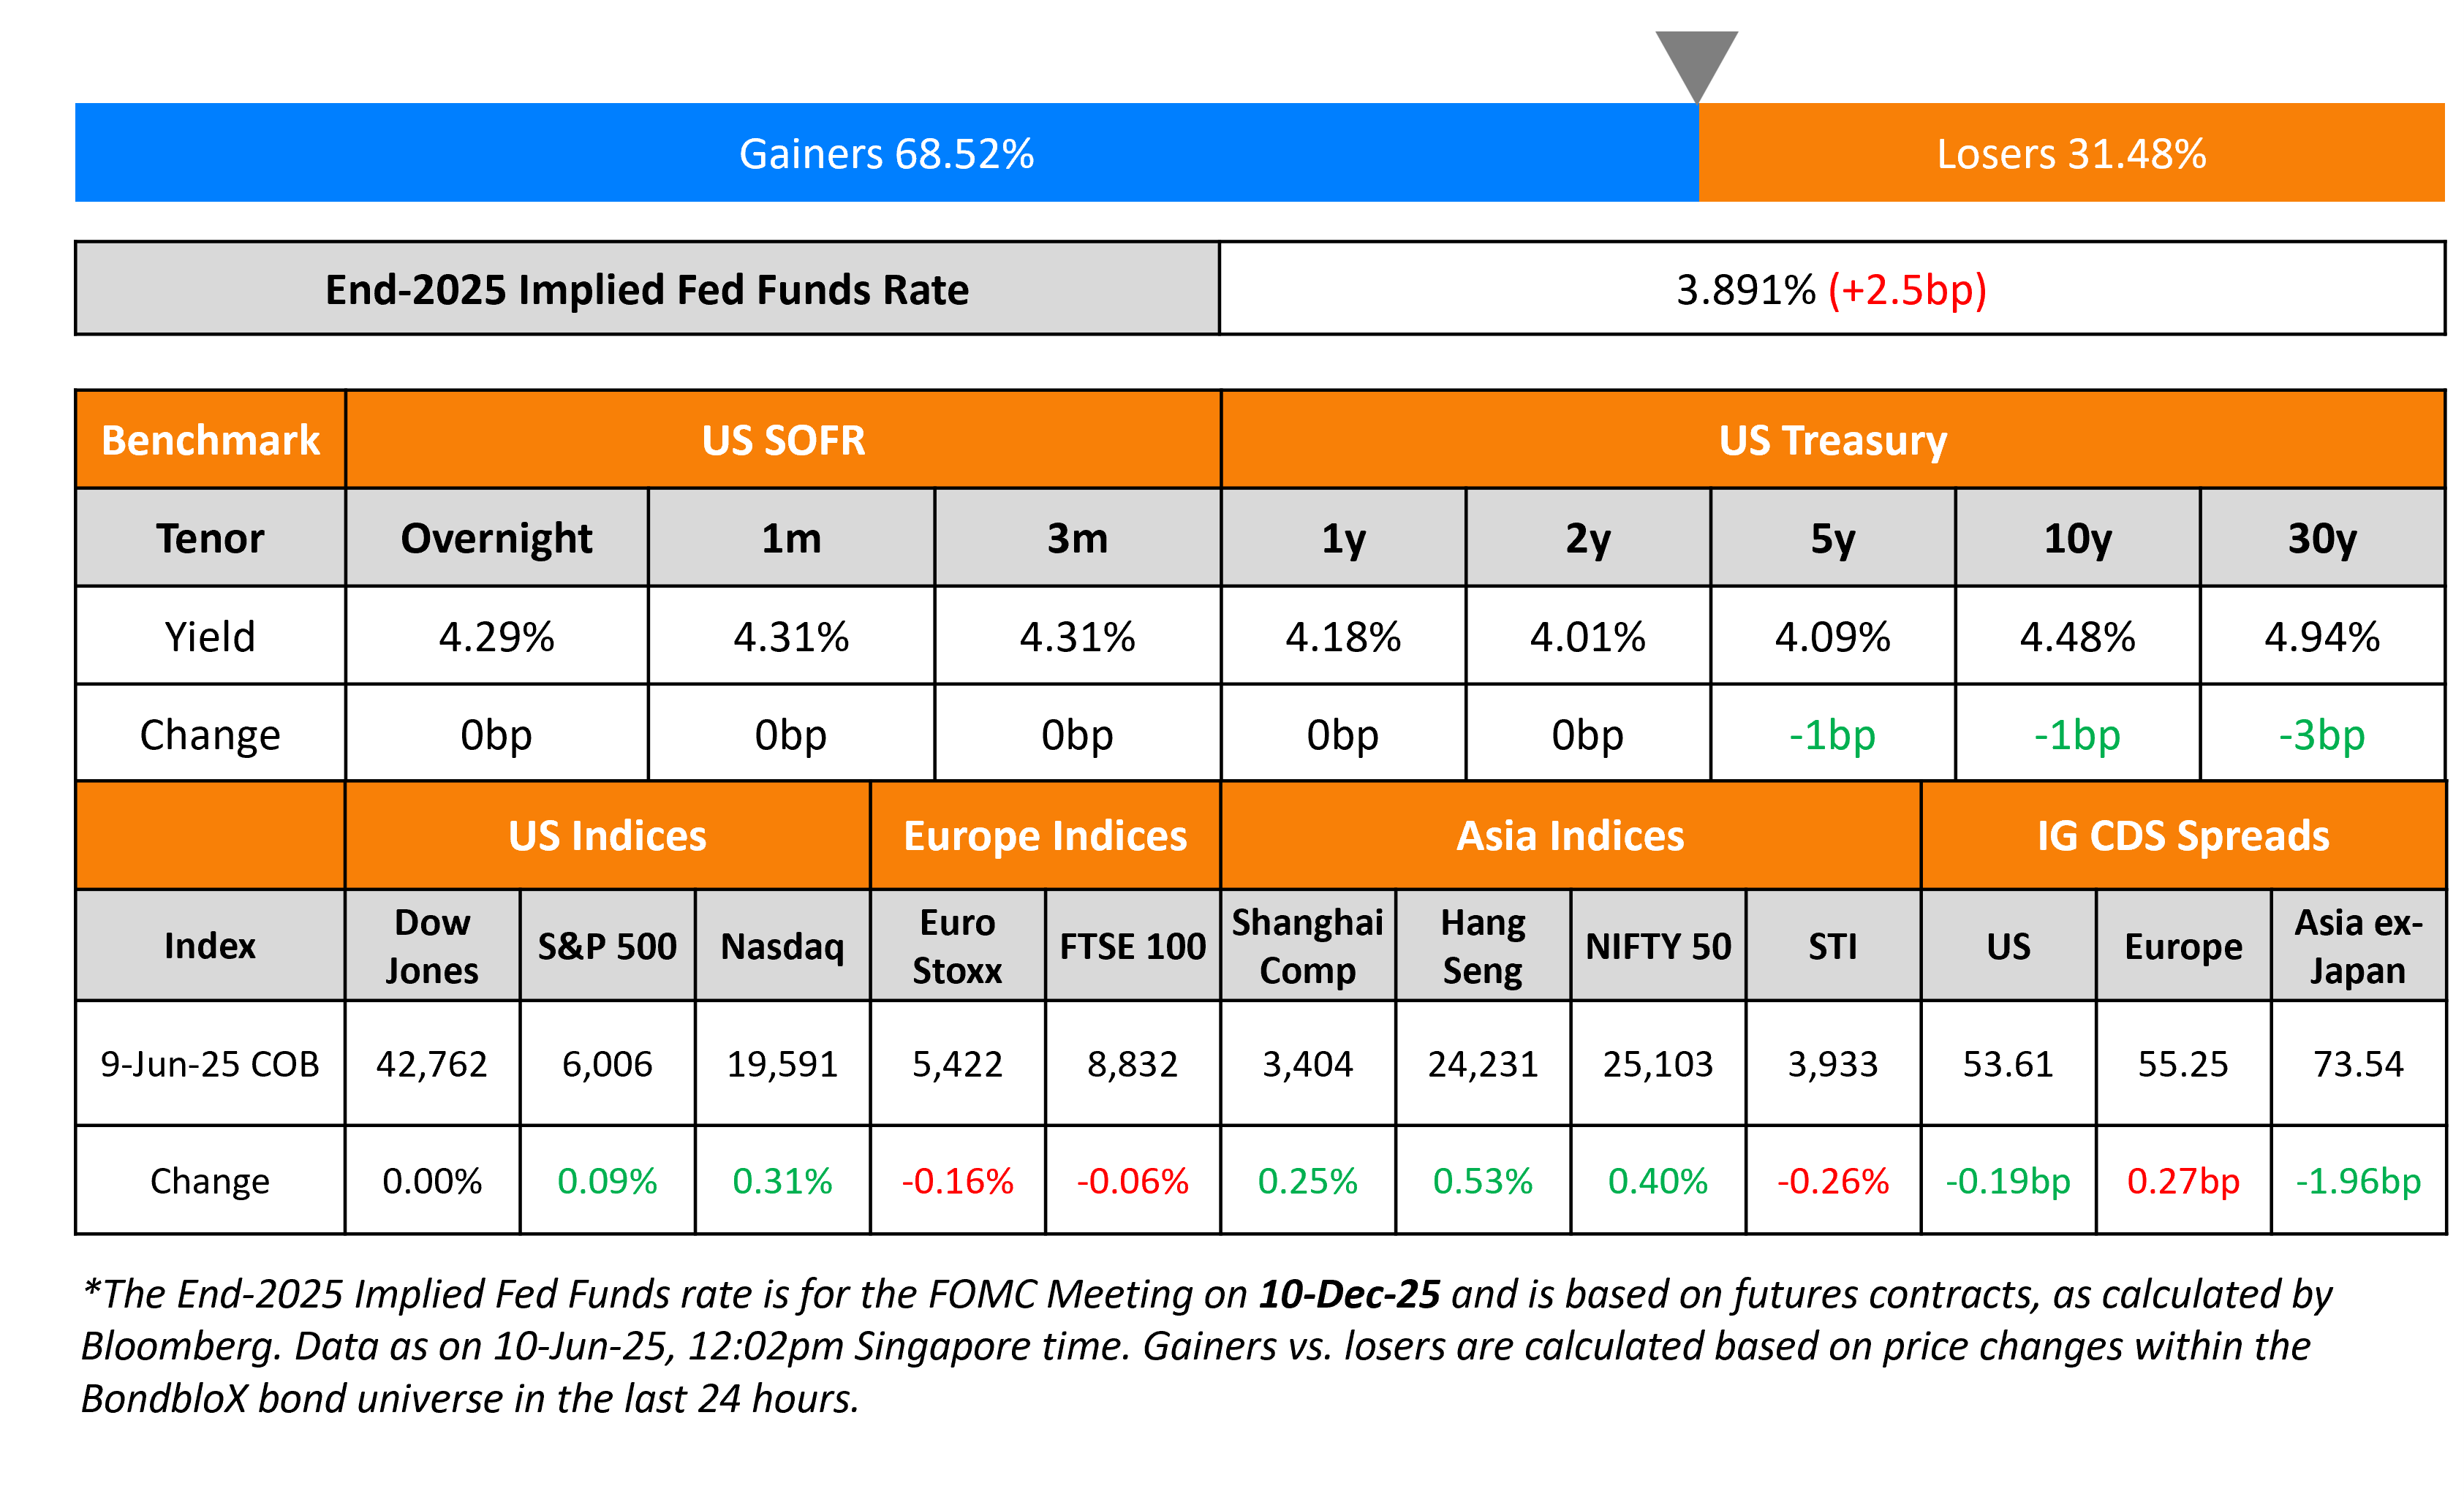The width and height of the screenshot is (2464, 1502).
Task: Click the Overnight tenor column header
Action: [496, 539]
